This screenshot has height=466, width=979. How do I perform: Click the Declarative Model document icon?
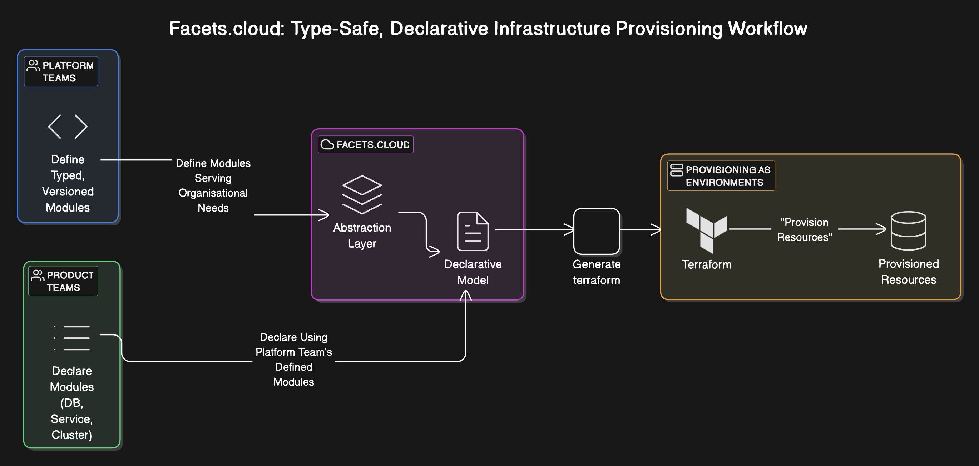tap(473, 231)
